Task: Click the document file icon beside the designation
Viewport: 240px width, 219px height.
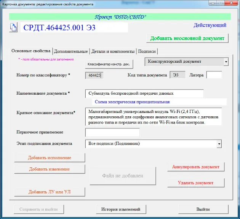Action: click(13, 27)
